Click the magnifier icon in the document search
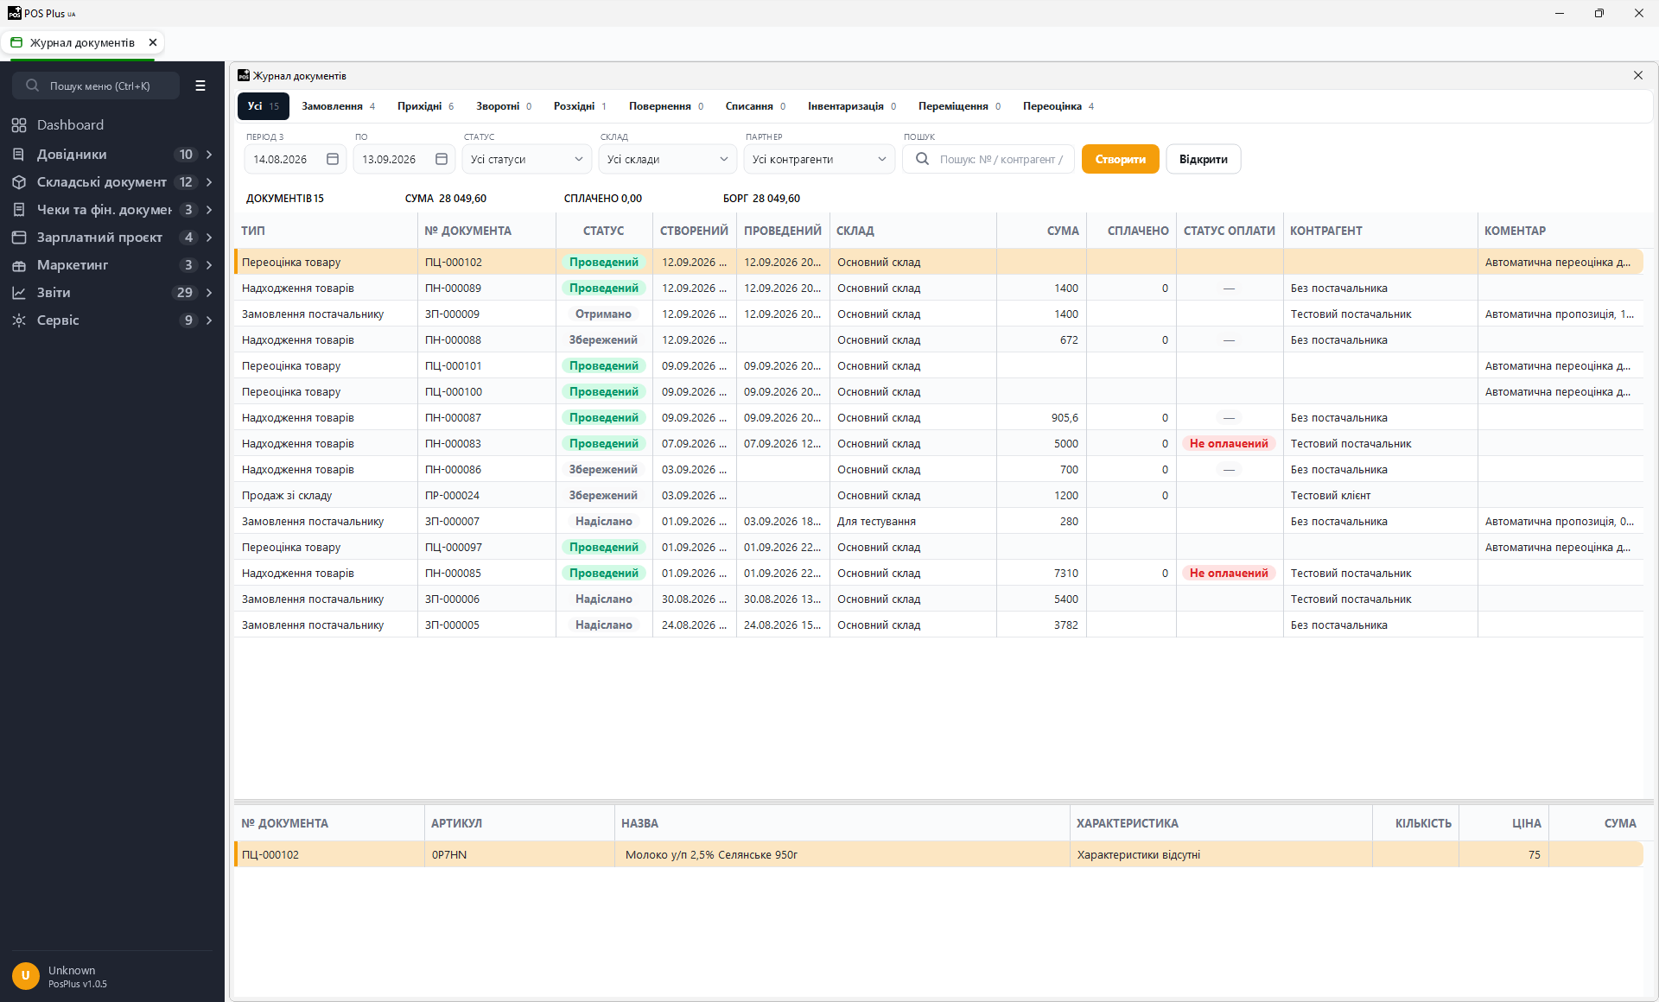 click(x=922, y=159)
